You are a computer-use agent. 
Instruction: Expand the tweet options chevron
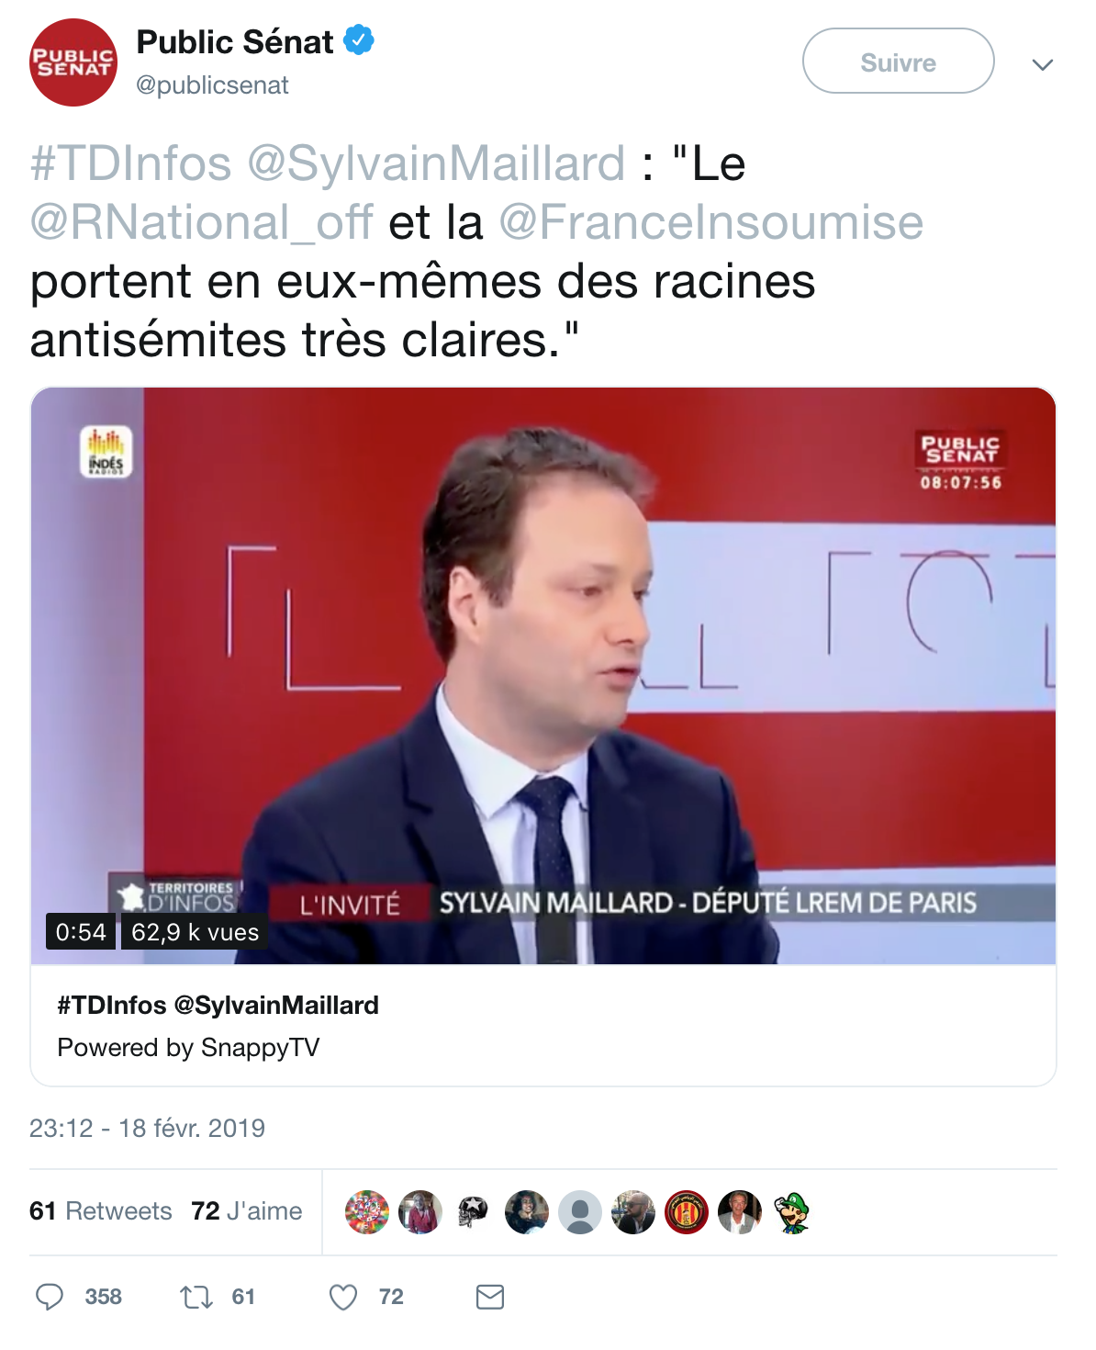tap(1042, 64)
